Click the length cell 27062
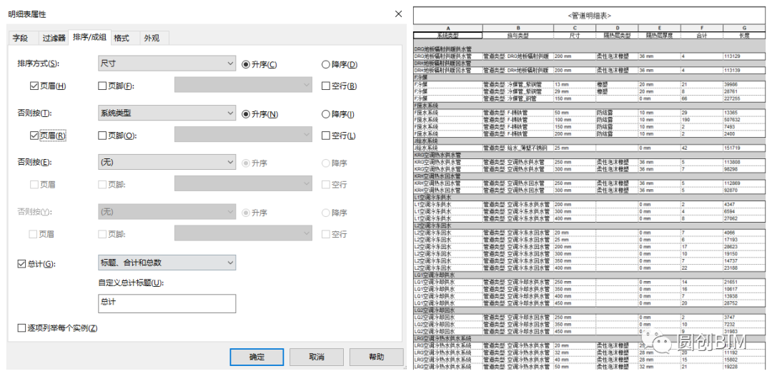The height and width of the screenshot is (376, 772). 744,218
